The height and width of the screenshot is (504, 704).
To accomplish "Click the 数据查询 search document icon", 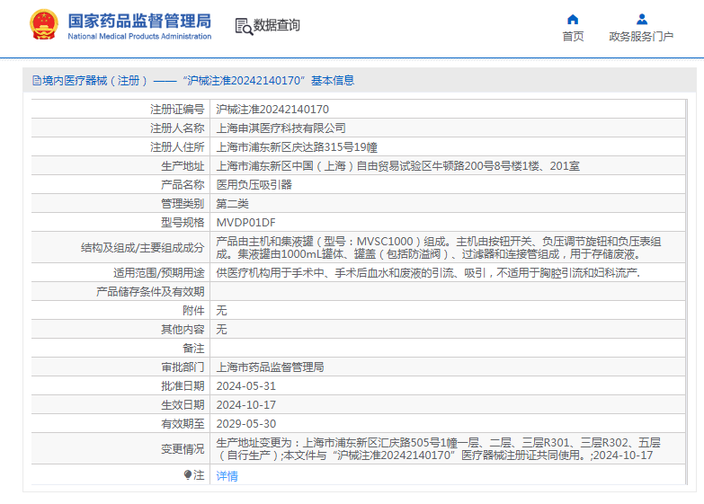I will click(244, 26).
